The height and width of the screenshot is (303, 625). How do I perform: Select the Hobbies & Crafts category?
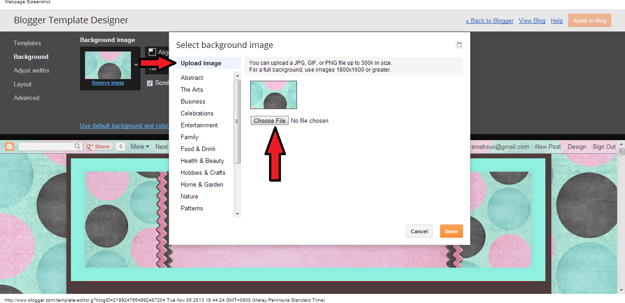click(x=203, y=172)
